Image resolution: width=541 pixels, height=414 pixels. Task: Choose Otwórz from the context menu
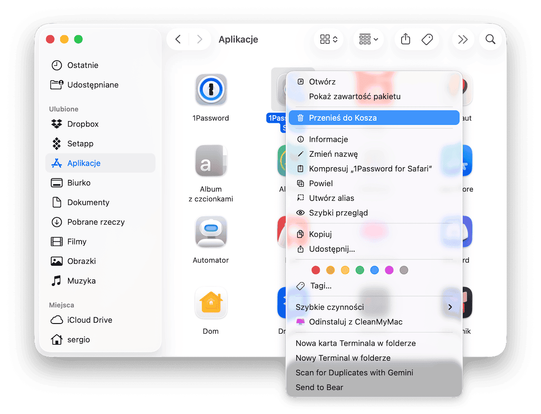click(374, 82)
